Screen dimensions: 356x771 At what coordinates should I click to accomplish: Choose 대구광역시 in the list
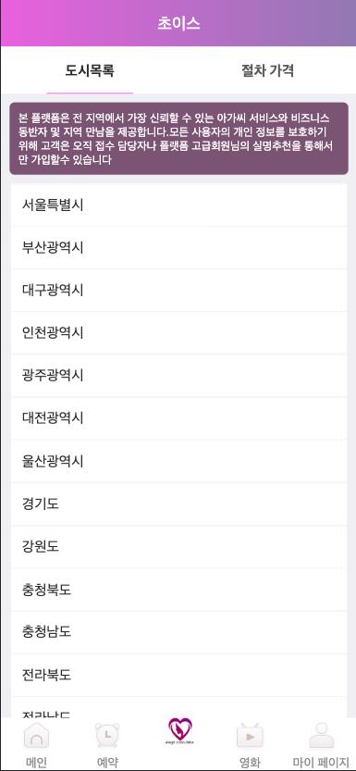tap(178, 291)
